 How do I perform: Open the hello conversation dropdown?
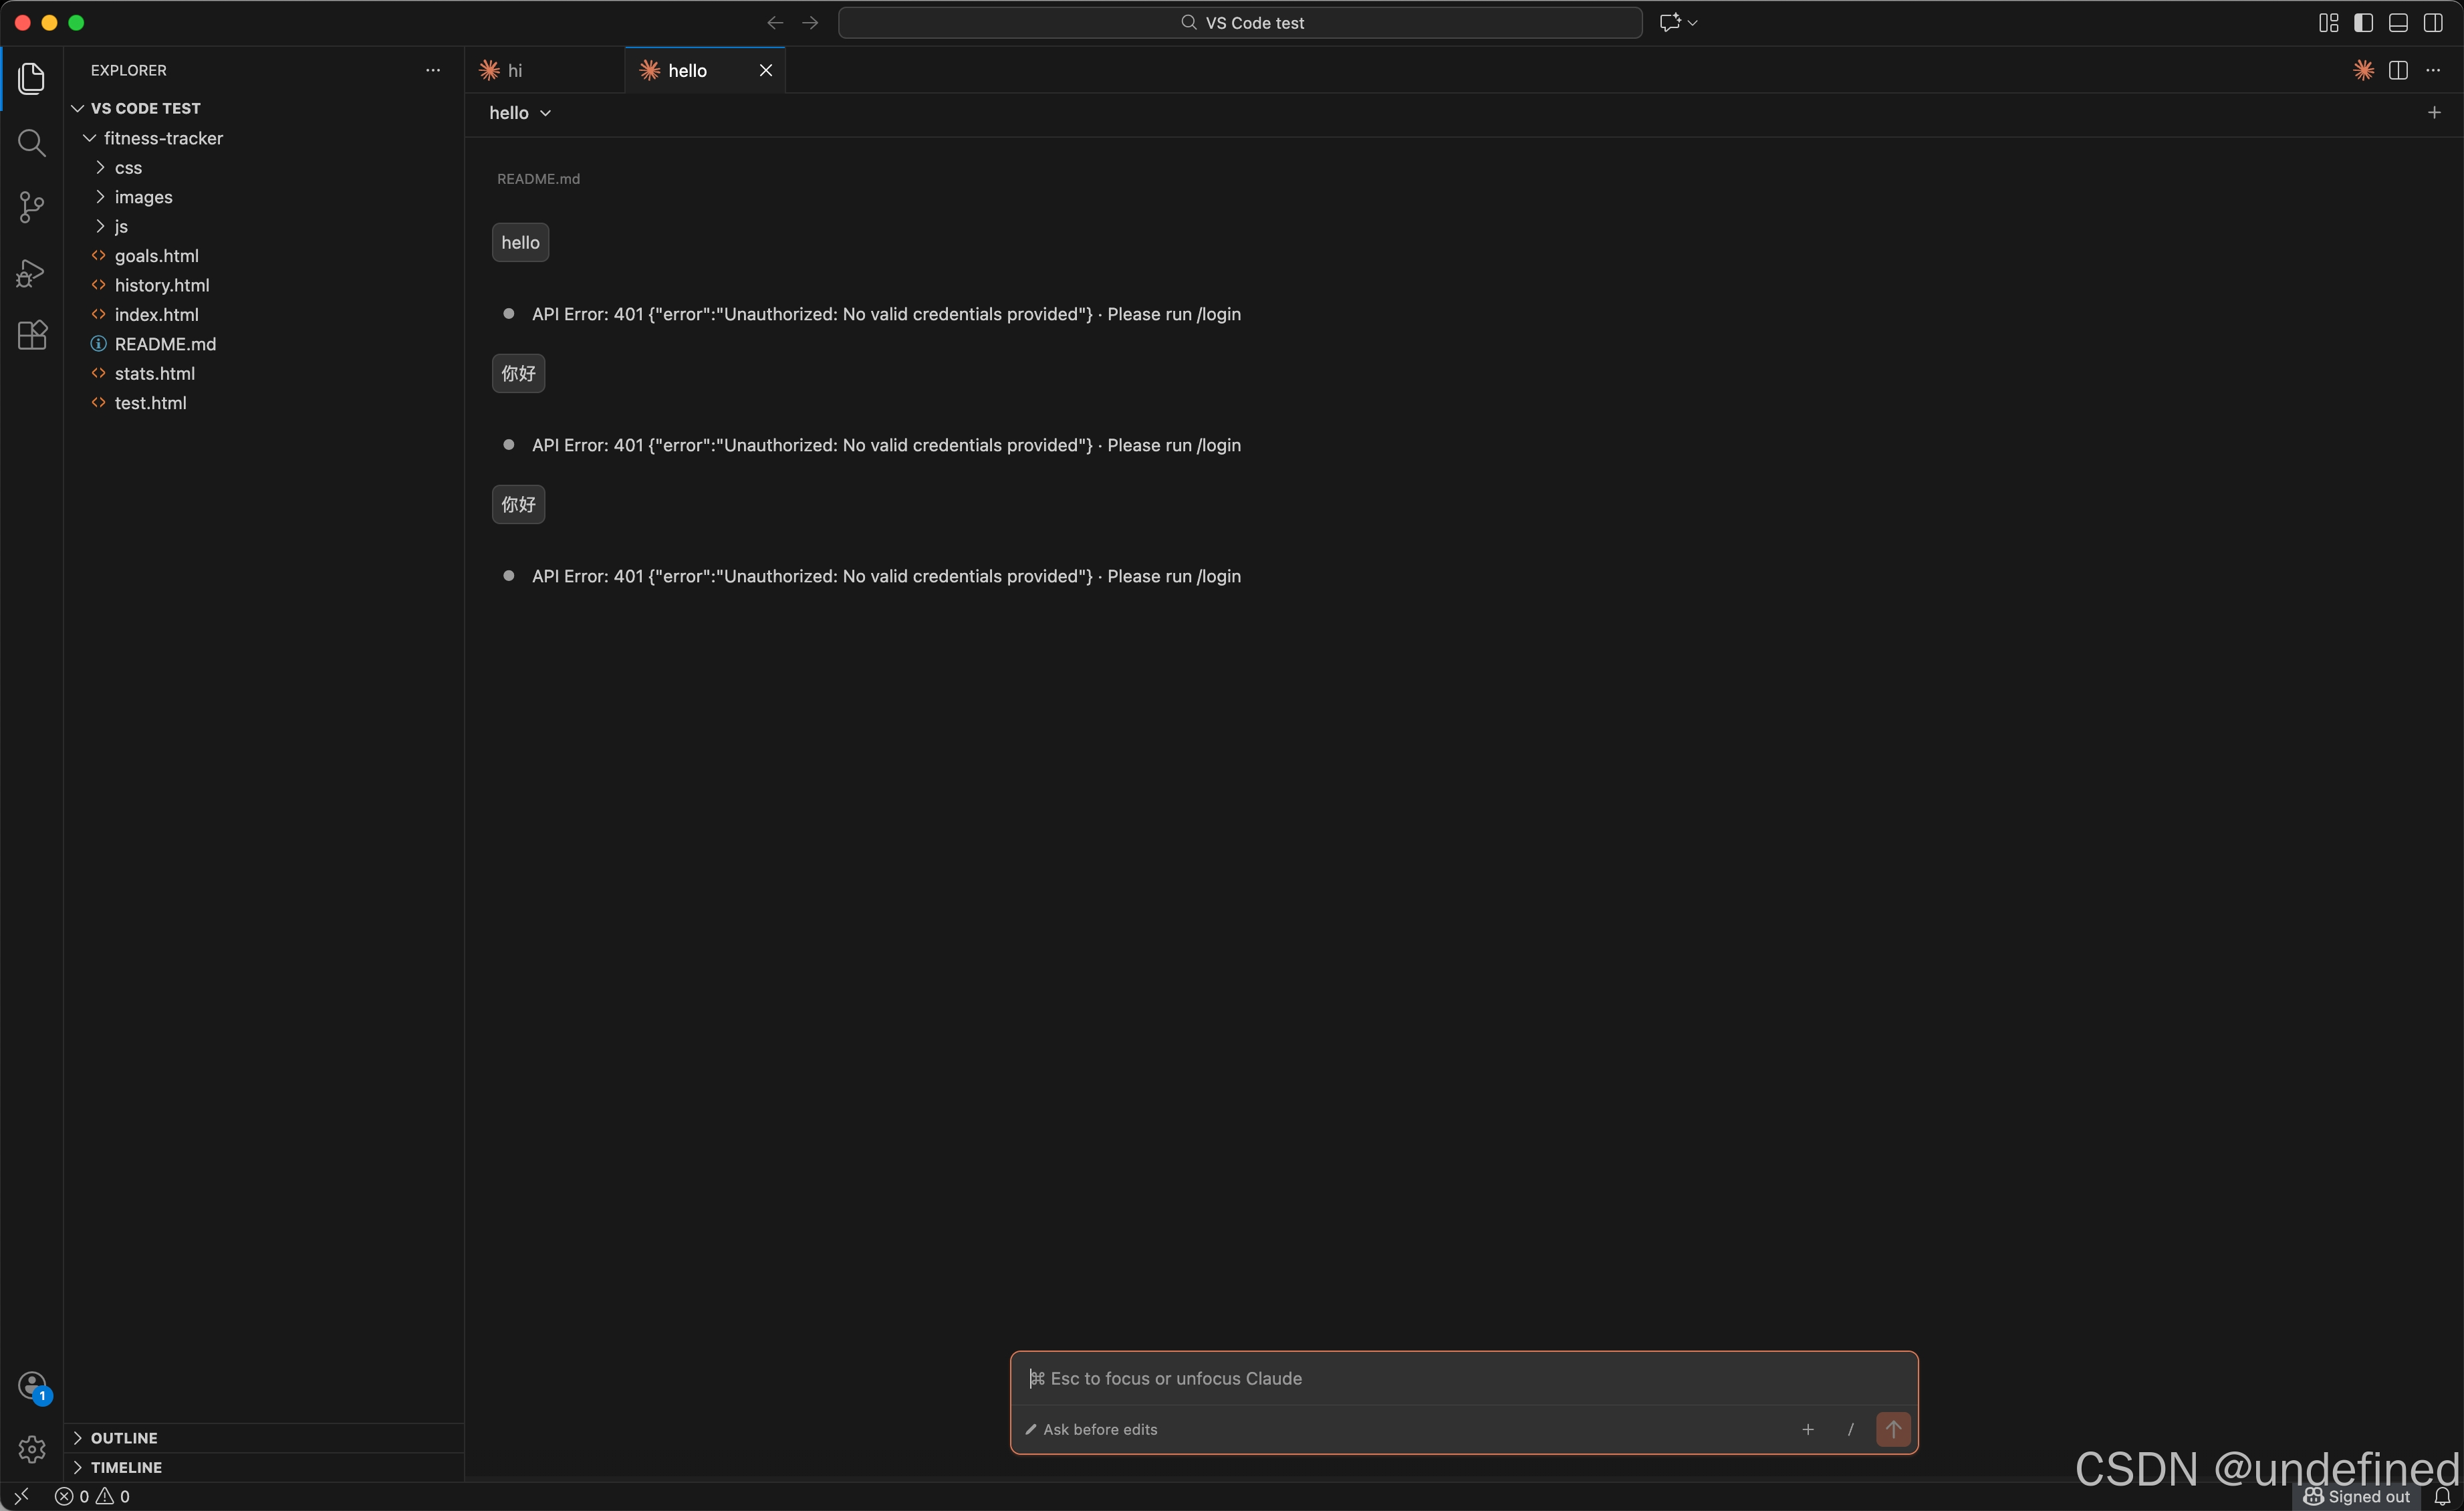(520, 113)
